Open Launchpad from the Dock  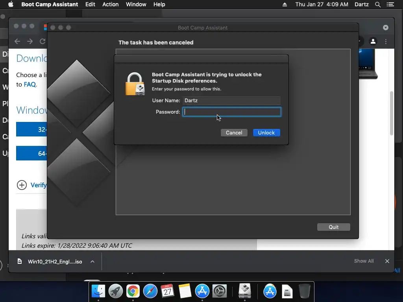pos(115,291)
